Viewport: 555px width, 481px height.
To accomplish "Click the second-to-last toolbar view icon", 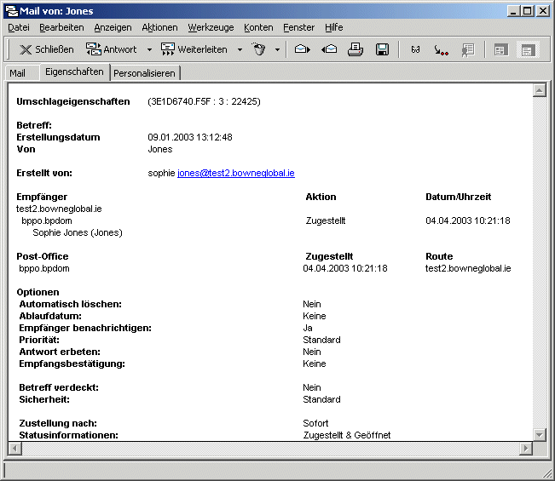I will click(x=500, y=50).
